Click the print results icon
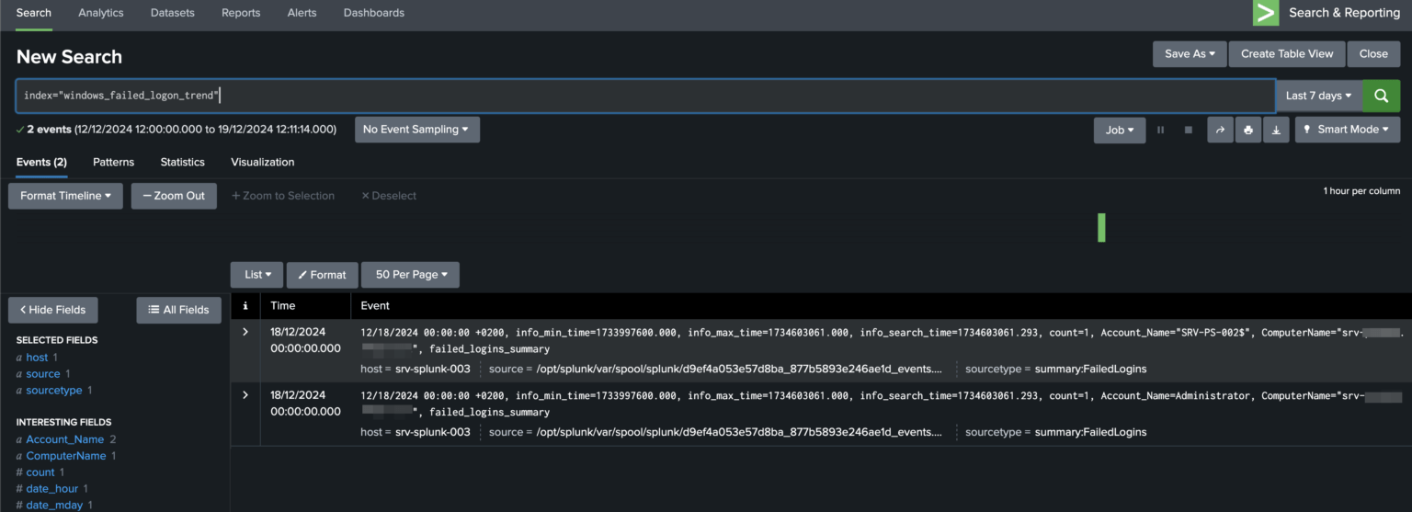Image resolution: width=1412 pixels, height=512 pixels. (x=1247, y=130)
